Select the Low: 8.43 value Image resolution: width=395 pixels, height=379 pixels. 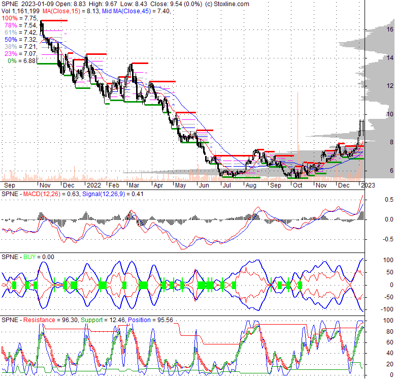pyautogui.click(x=134, y=4)
